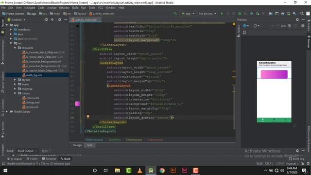This screenshot has height=175, width=311.
Task: Select colors.xml in the values folder
Action: (x=33, y=98)
